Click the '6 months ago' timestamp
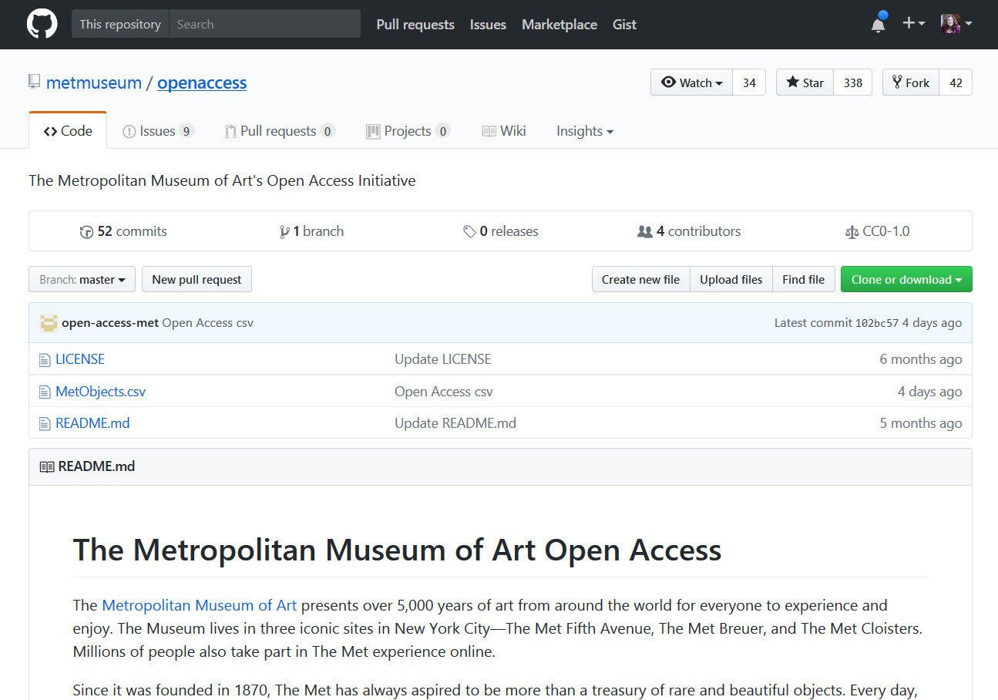Viewport: 998px width, 700px height. (x=921, y=359)
